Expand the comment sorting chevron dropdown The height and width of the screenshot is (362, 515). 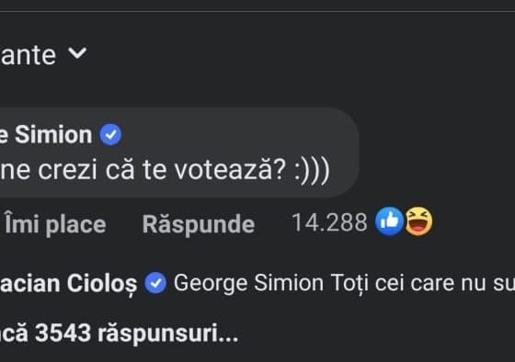click(77, 53)
